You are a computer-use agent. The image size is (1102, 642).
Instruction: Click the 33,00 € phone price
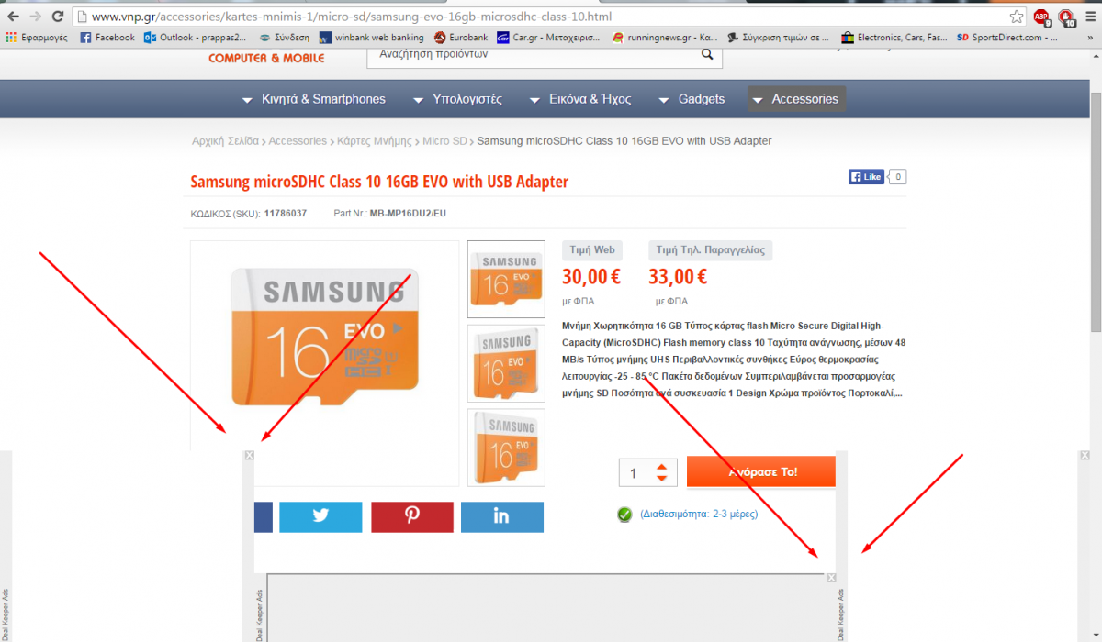678,277
